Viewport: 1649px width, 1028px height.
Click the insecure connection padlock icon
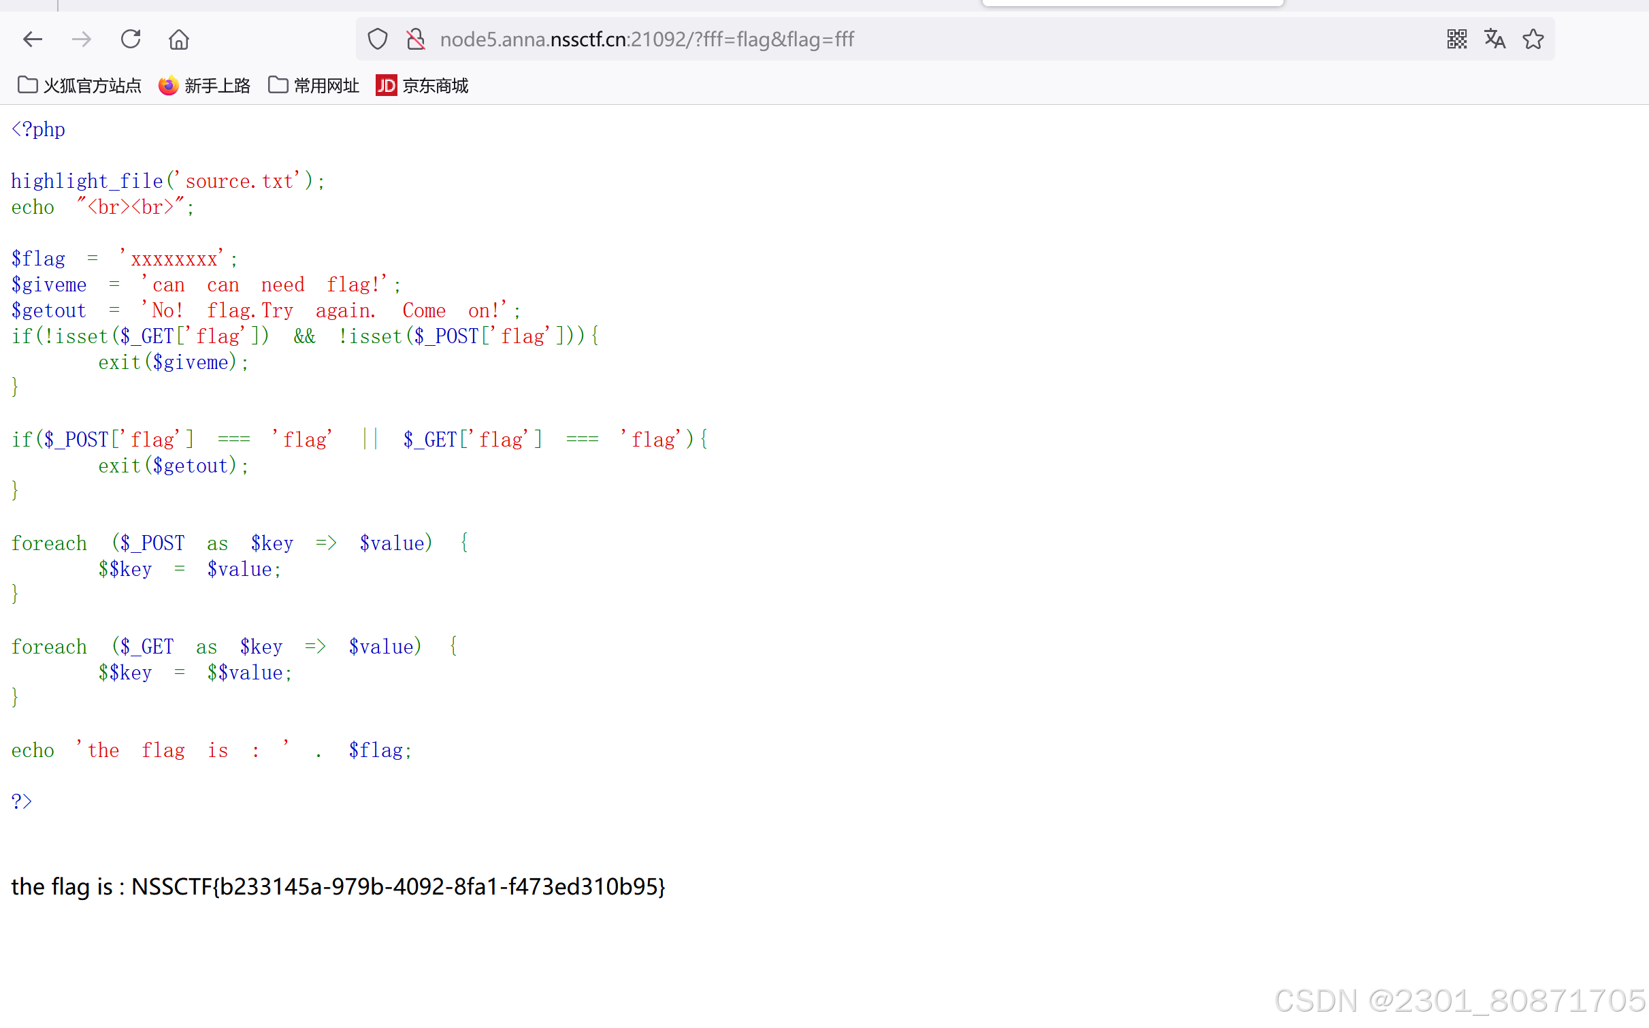click(416, 39)
